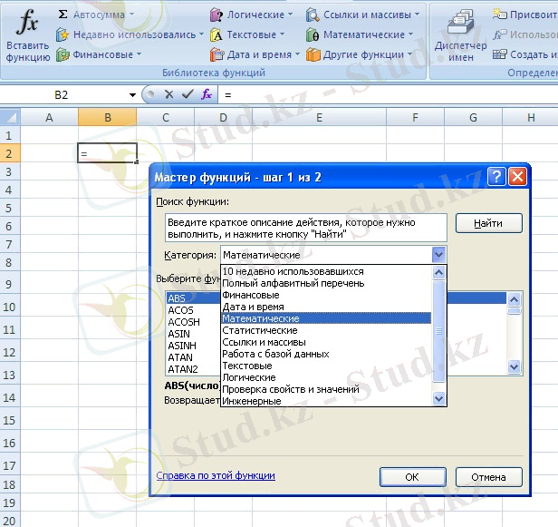
Task: Expand the Категория combo box arrow
Action: point(439,256)
